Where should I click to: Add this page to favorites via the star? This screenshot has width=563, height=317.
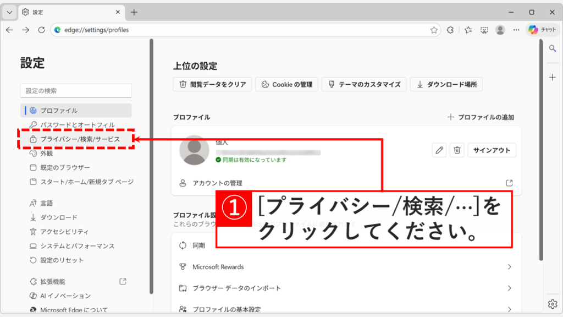pyautogui.click(x=434, y=30)
